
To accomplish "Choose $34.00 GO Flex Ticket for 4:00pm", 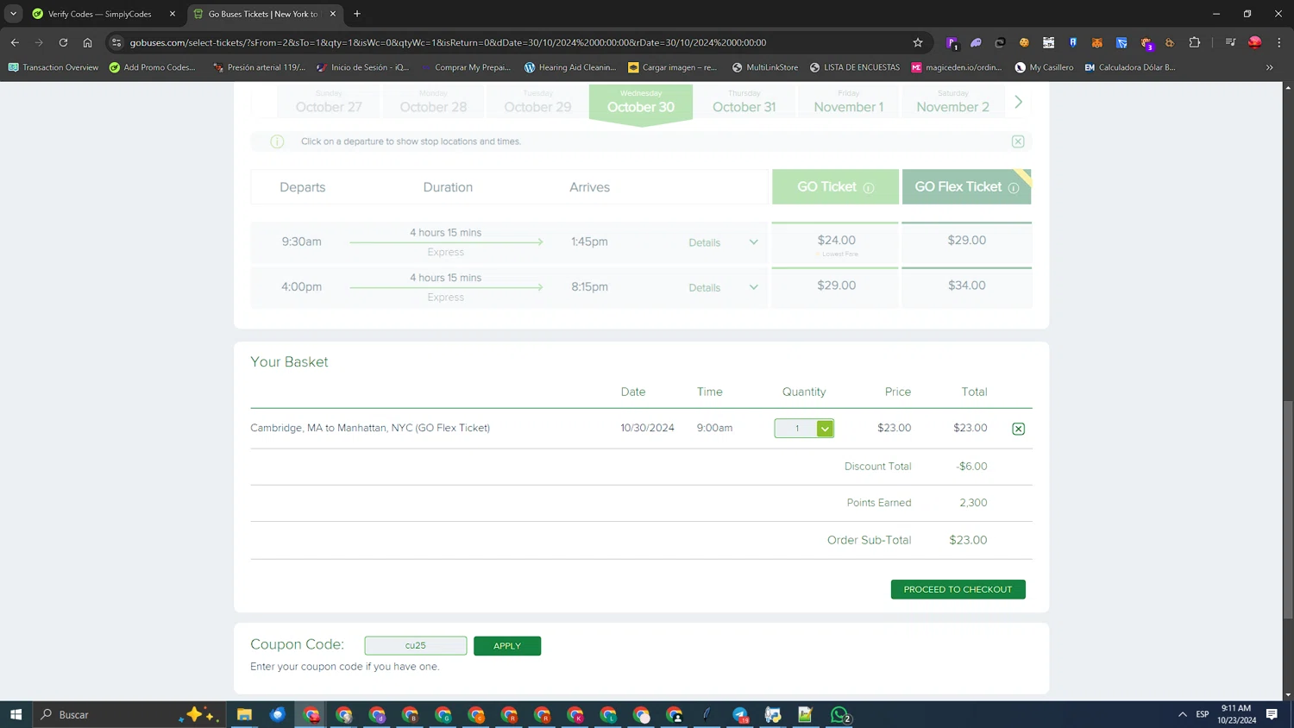I will (966, 287).
